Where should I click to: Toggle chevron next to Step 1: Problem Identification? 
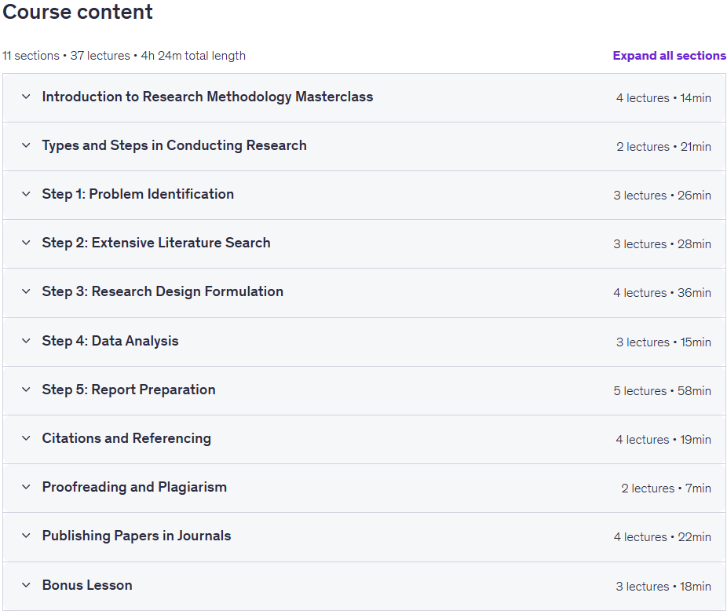[x=27, y=194]
